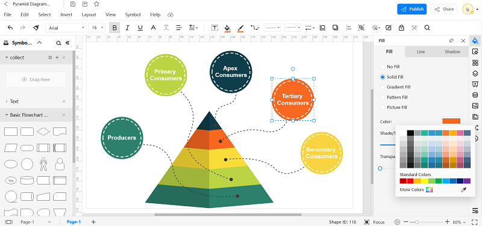Open the toolbar search magnifier
Screen dimensions: 482x226
(x=427, y=28)
